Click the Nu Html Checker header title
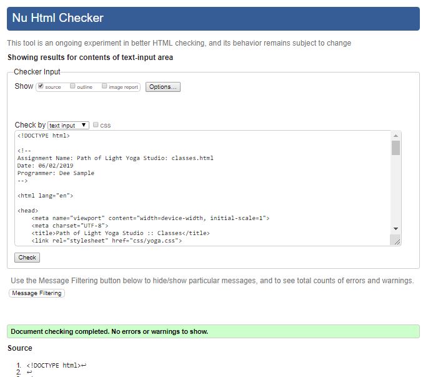This screenshot has width=428, height=377. click(58, 18)
